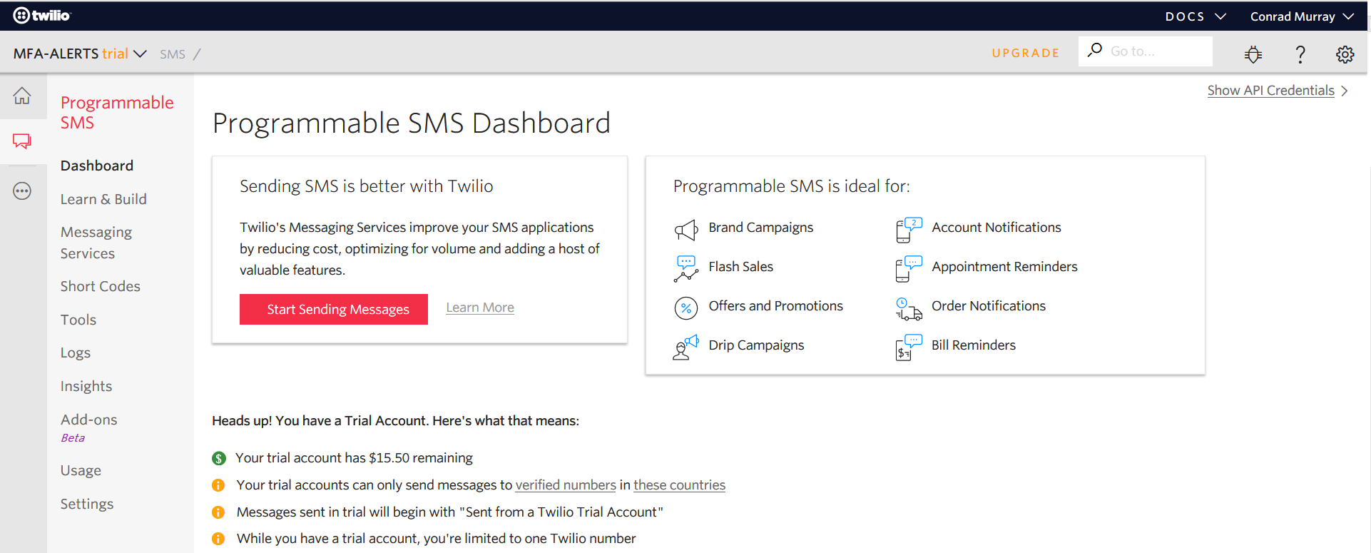Click the Flash Sales chart icon

pyautogui.click(x=686, y=269)
